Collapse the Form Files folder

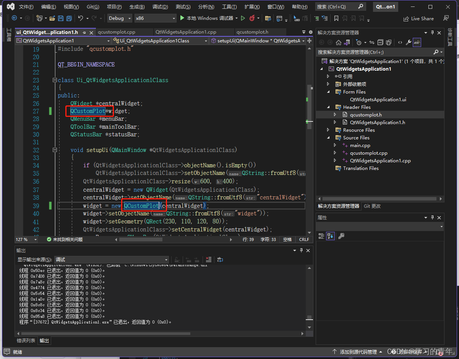click(328, 92)
